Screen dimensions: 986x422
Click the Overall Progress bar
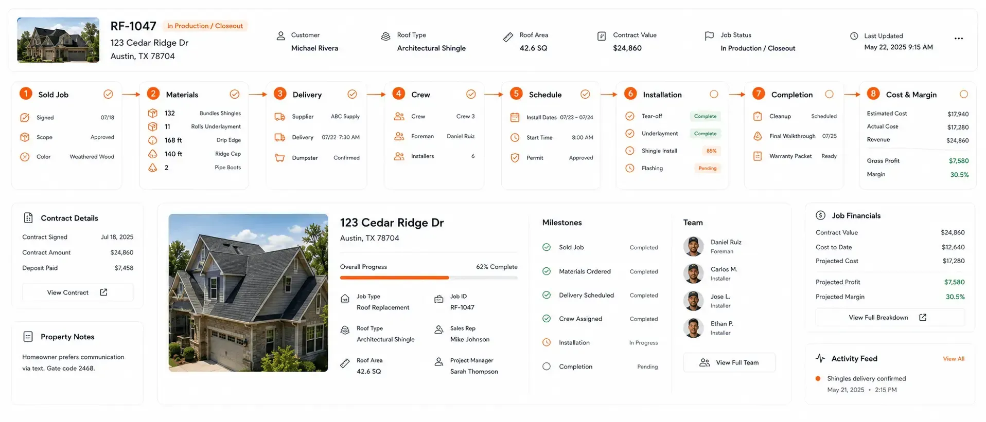(x=429, y=278)
